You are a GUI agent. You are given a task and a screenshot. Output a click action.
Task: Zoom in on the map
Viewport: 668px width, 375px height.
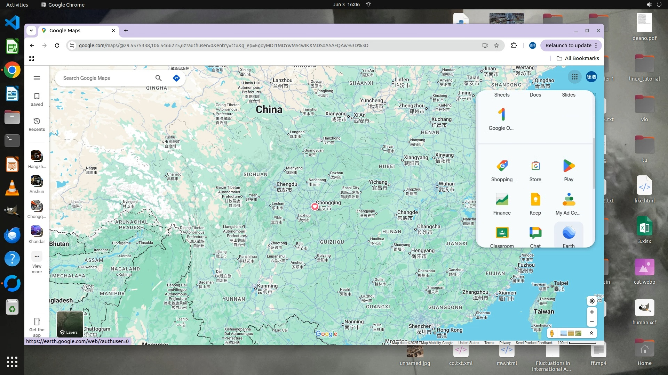(x=592, y=312)
